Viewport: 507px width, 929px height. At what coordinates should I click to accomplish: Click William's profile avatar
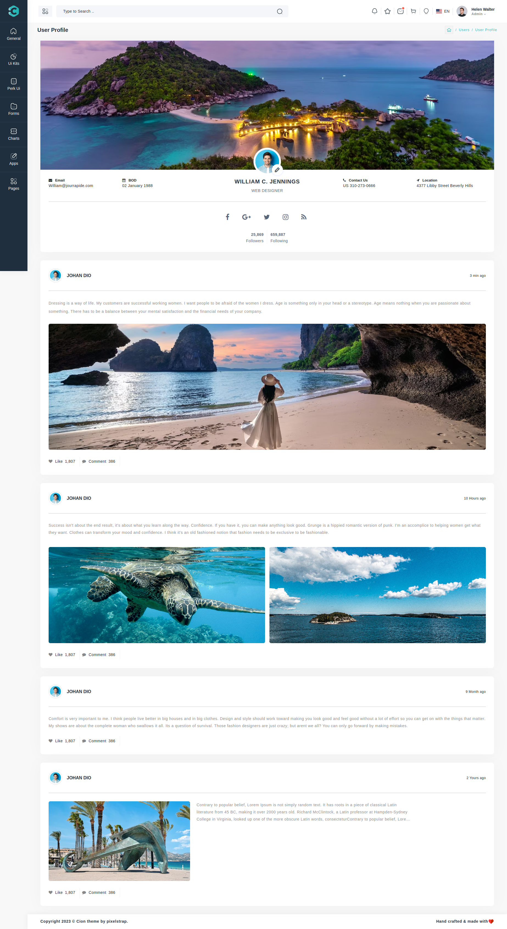[267, 161]
